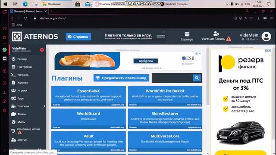Click the Миры globe icon
276x155 pixels.
point(13,122)
